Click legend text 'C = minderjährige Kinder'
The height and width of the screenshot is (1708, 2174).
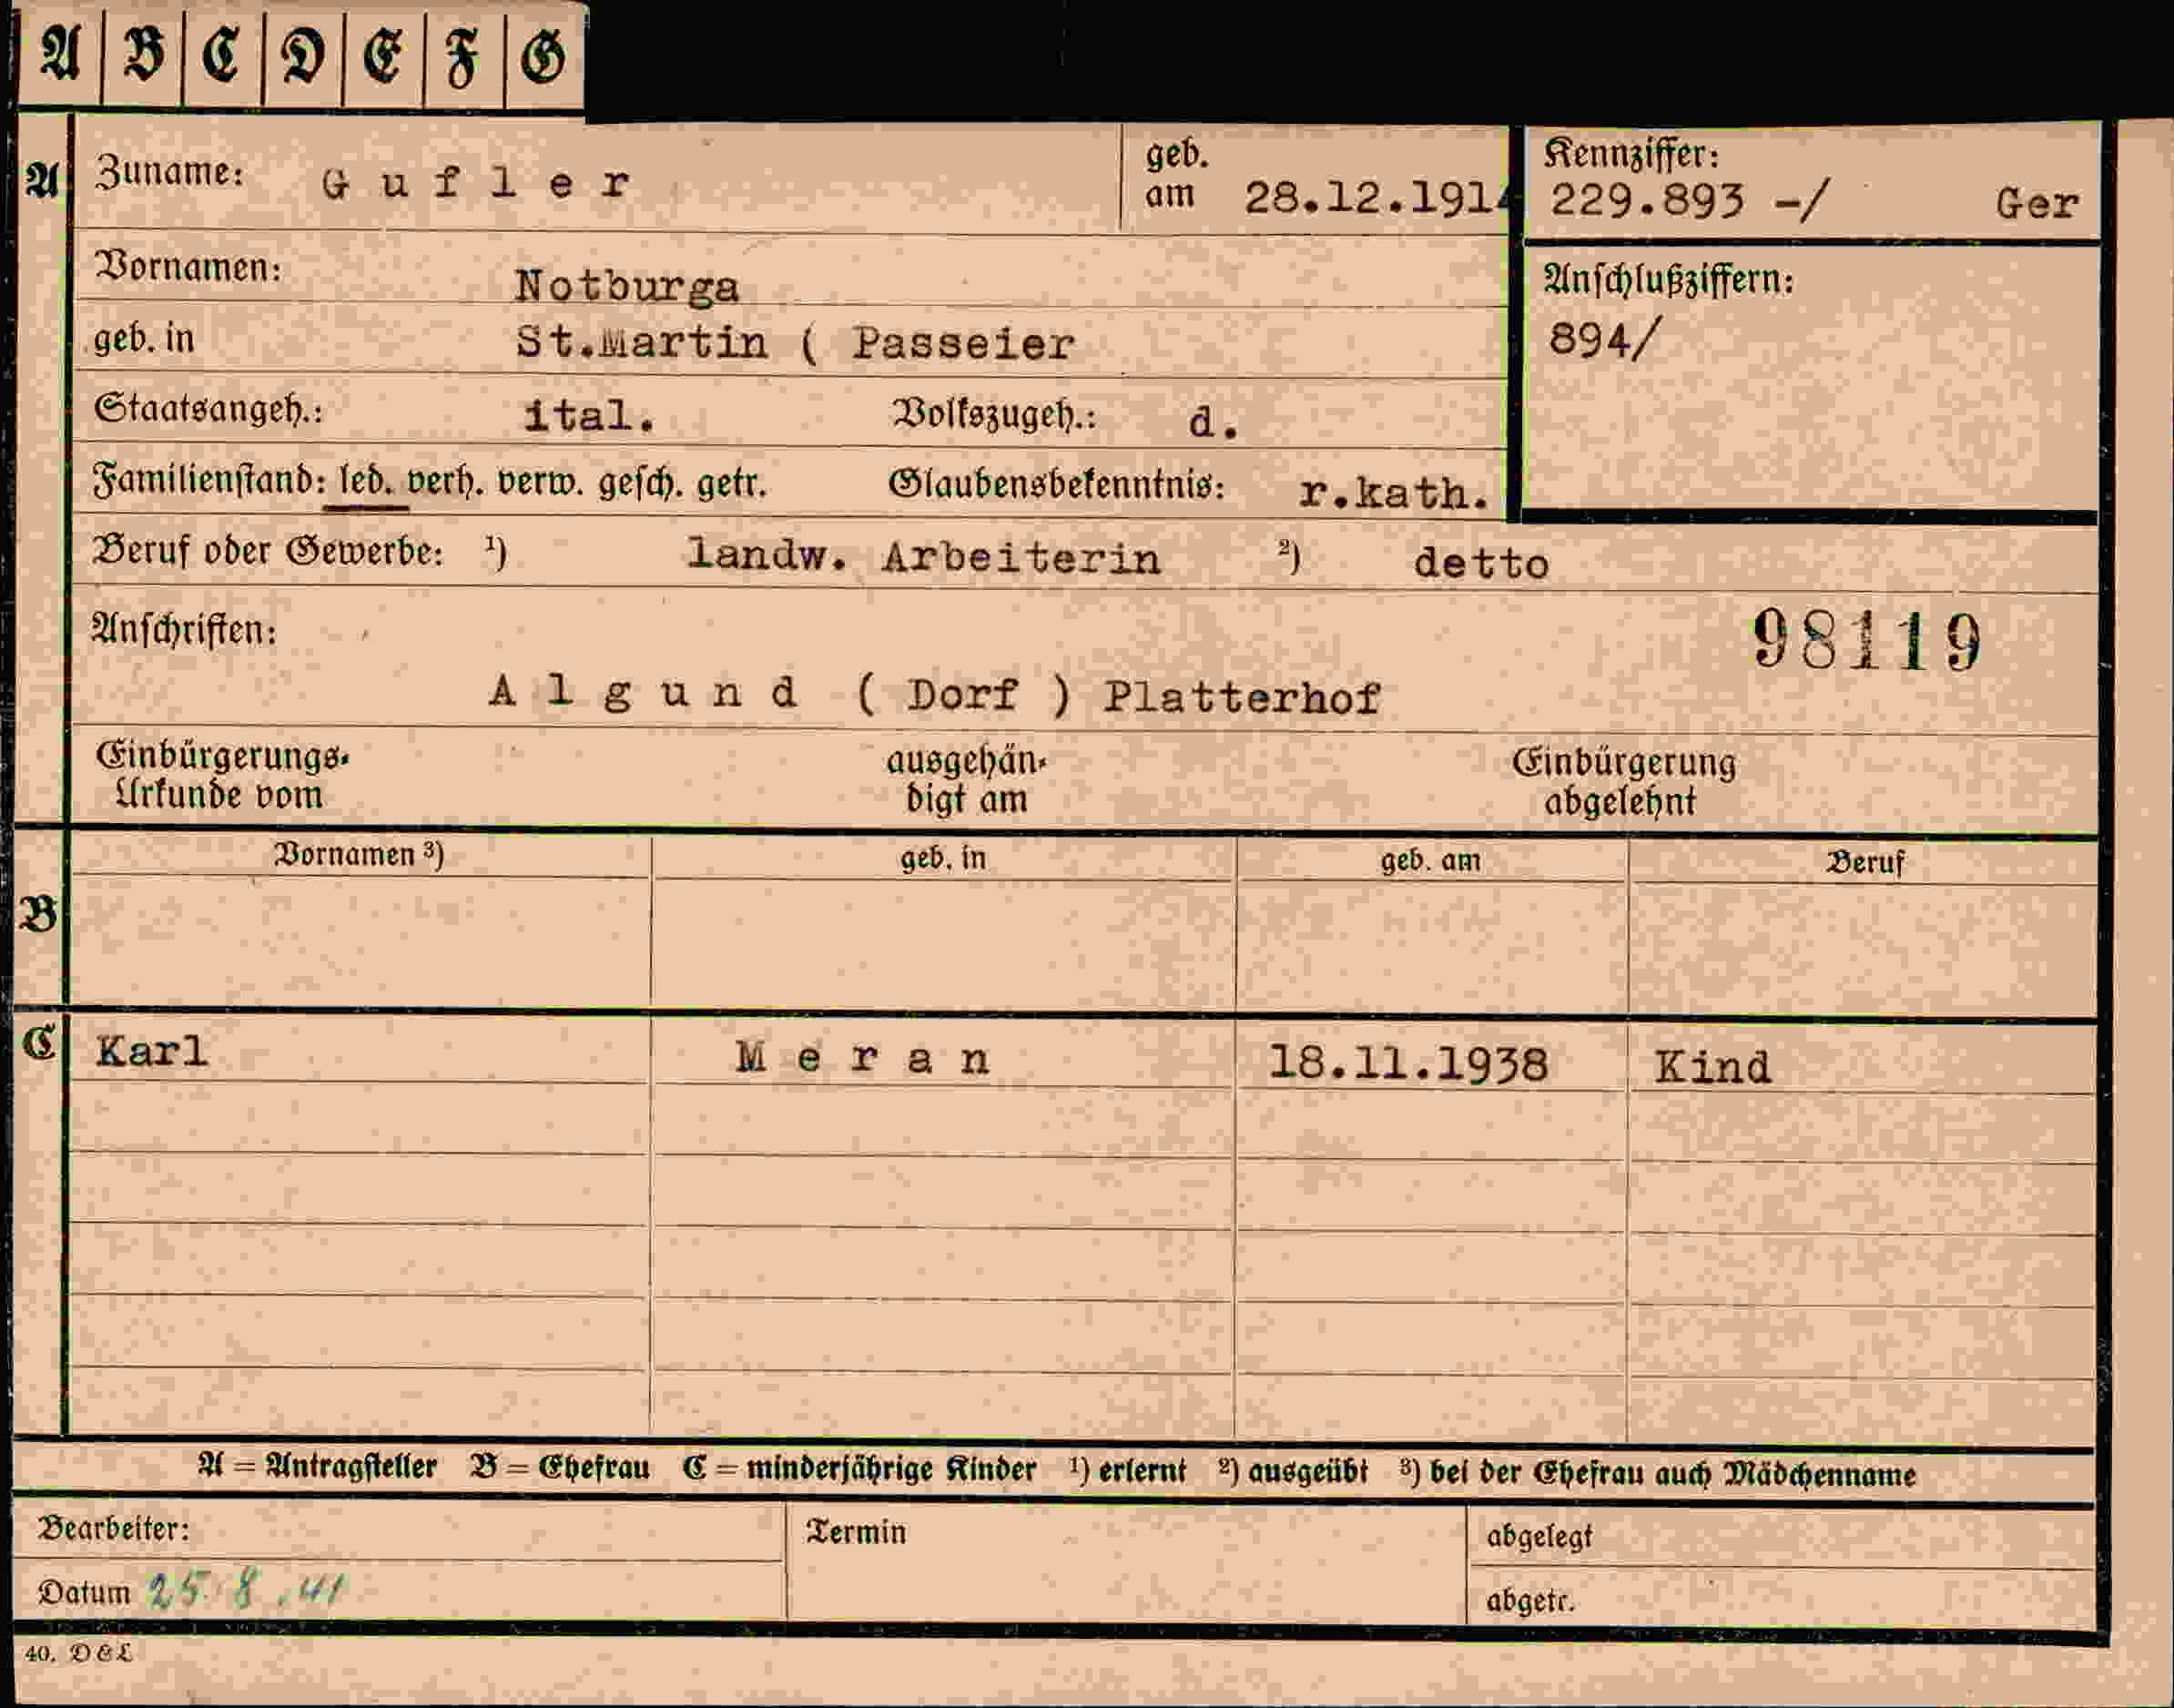coord(860,1469)
